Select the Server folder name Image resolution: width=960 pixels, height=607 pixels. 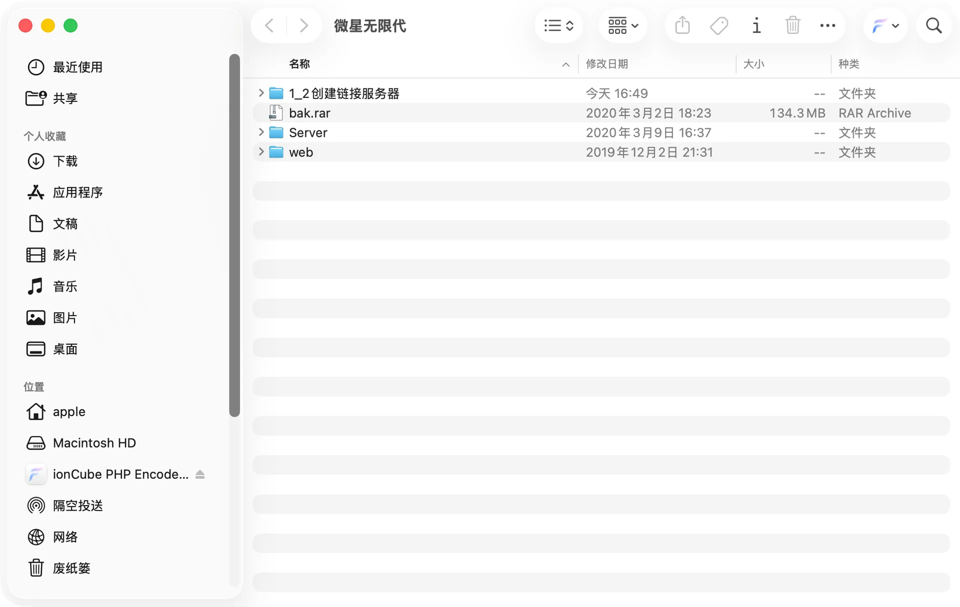click(308, 133)
